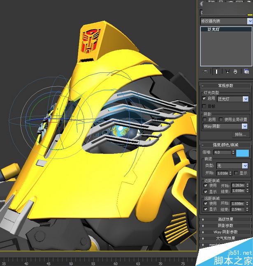Click 近距衰减 开始 field showing 0.263m

[239, 185]
